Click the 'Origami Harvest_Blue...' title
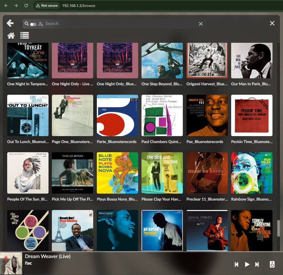 click(x=207, y=84)
